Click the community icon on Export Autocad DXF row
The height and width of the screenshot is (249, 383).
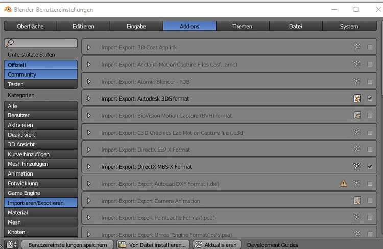tap(357, 183)
